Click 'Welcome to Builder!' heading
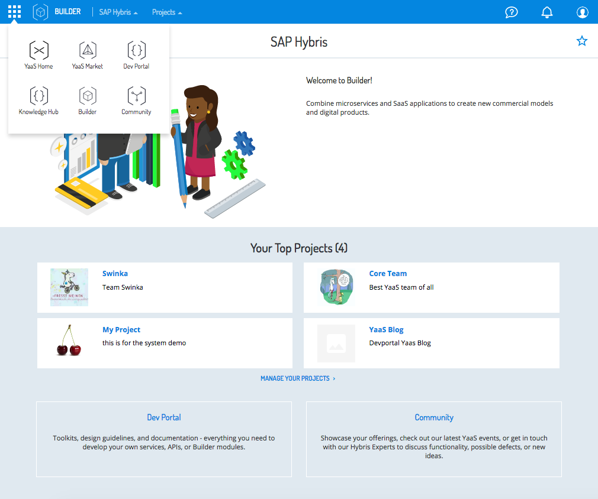Image resolution: width=598 pixels, height=499 pixels. [339, 80]
